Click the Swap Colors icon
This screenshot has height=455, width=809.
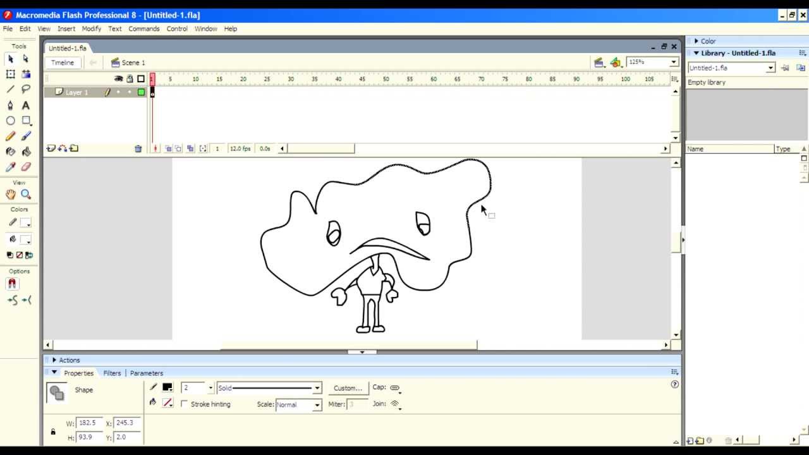click(28, 255)
